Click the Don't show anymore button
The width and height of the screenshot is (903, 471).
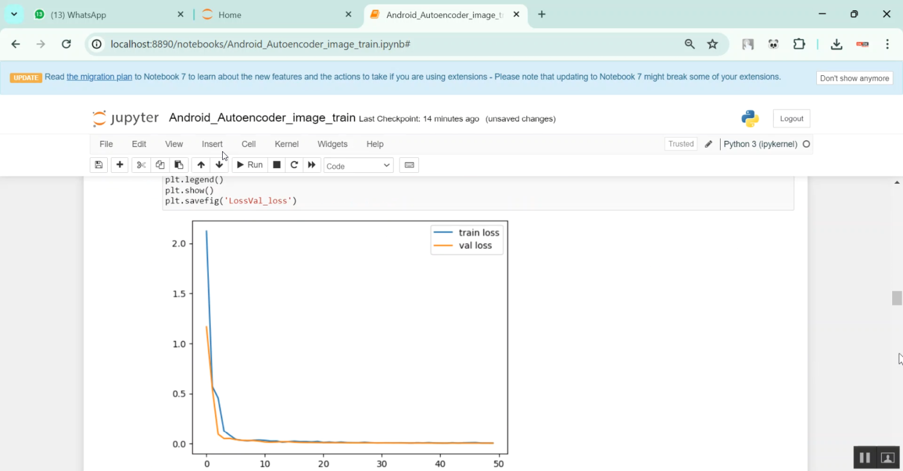[x=854, y=78]
